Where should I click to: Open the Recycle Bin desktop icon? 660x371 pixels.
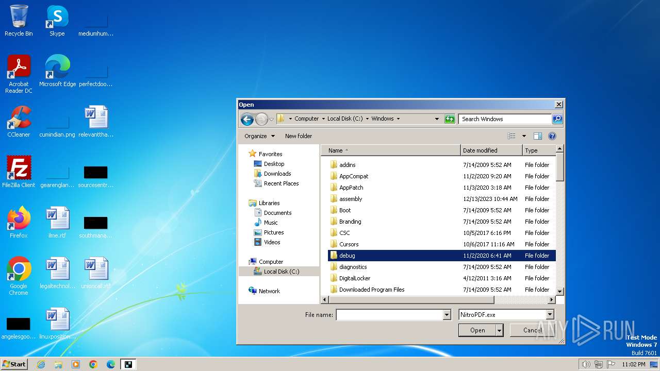[x=19, y=21]
